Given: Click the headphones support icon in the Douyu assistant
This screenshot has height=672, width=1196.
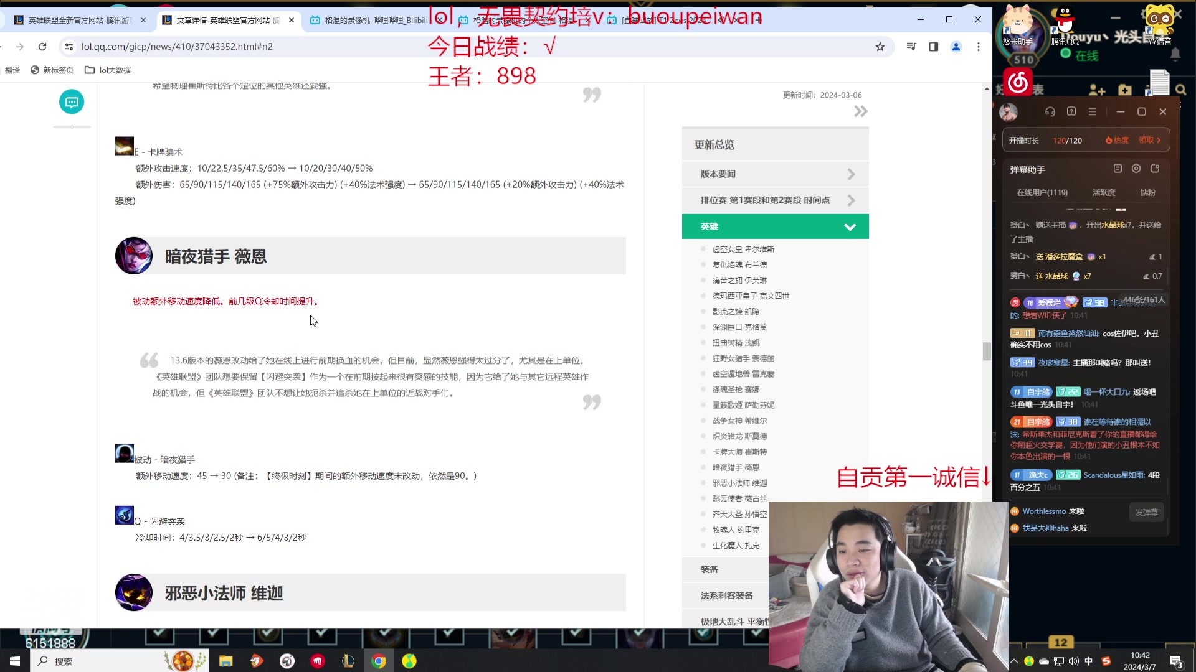Looking at the screenshot, I should click(x=1051, y=111).
